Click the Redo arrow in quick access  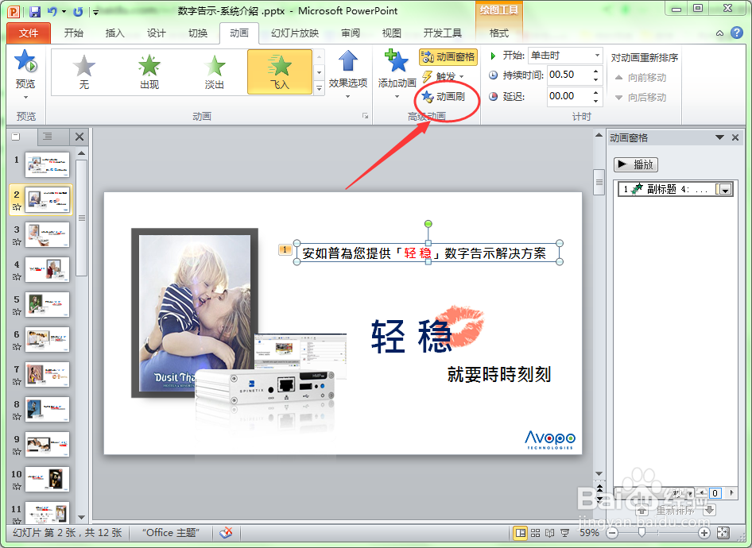click(78, 11)
